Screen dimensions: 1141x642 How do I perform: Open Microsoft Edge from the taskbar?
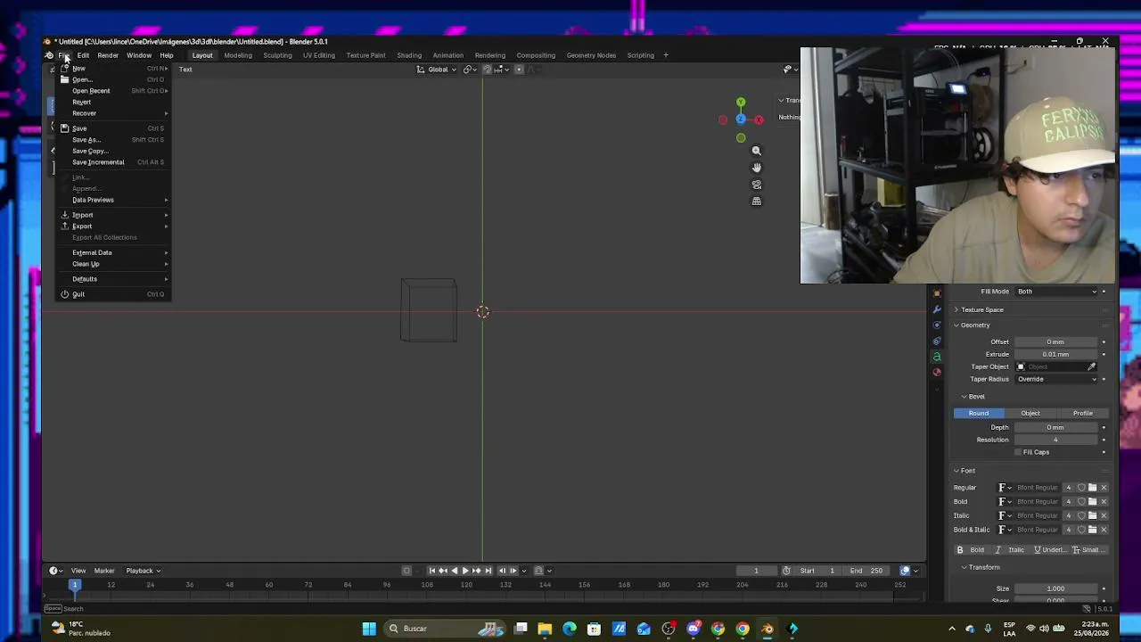pos(570,629)
